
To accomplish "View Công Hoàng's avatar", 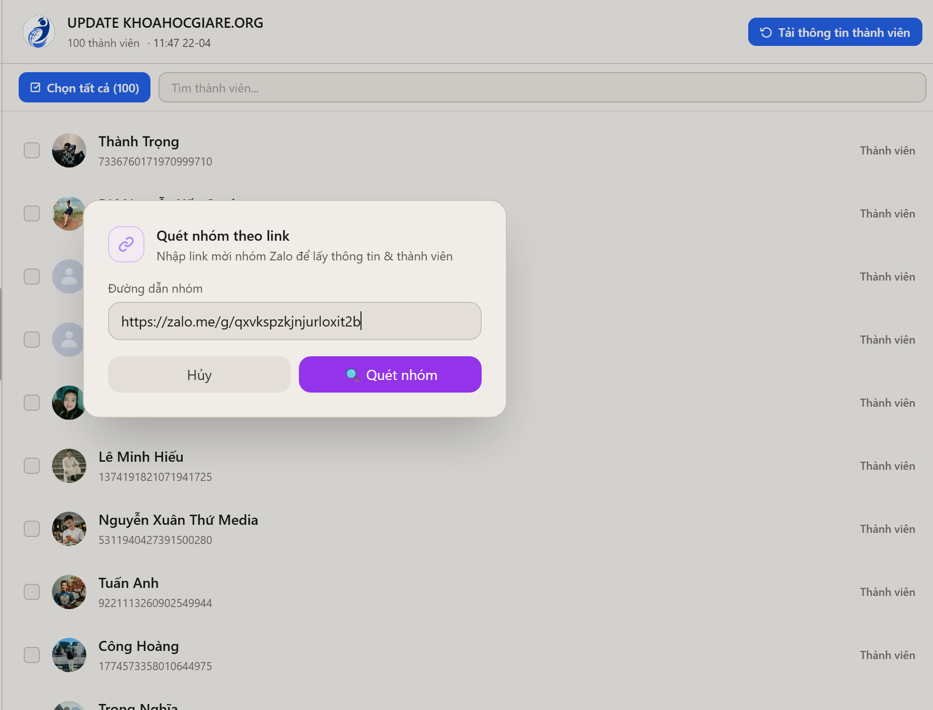I will click(x=69, y=655).
